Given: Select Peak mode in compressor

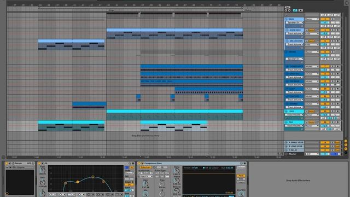Looking at the screenshot, I should pos(241,176).
